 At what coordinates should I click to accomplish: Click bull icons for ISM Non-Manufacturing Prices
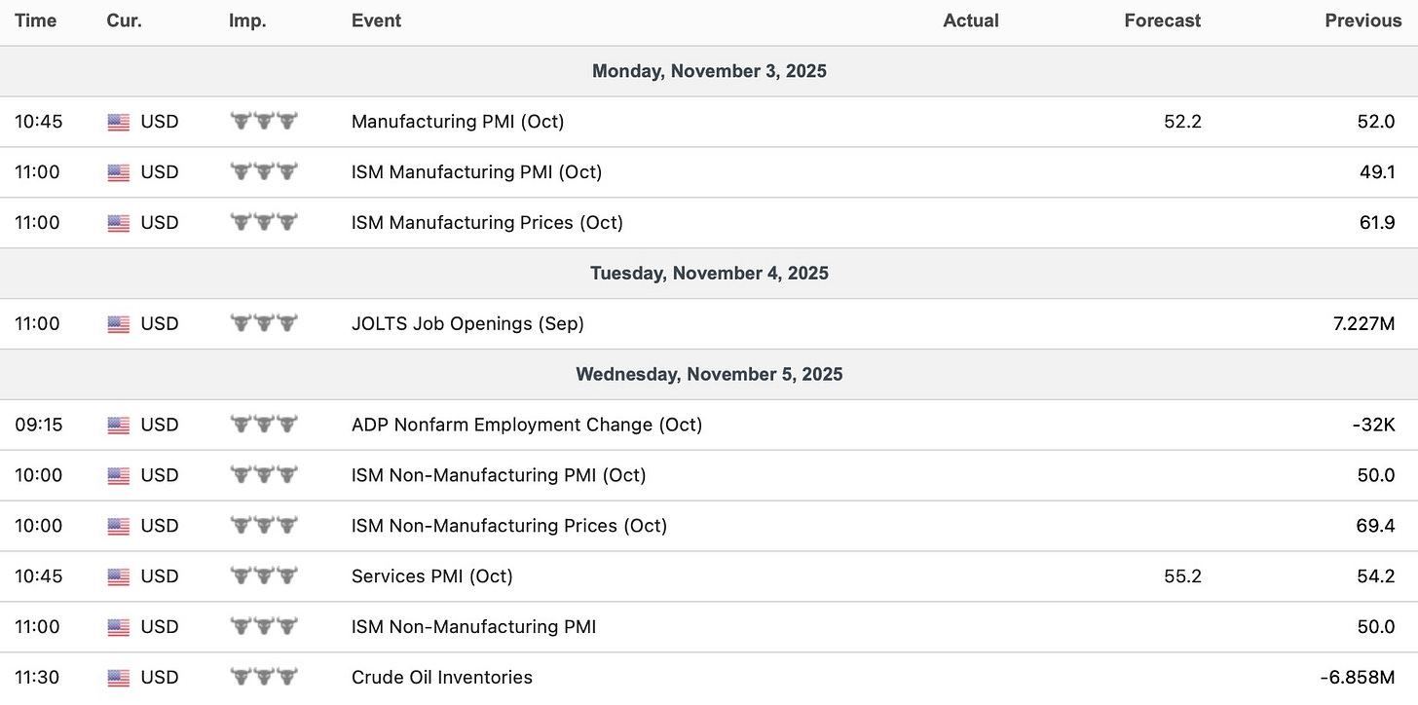tap(264, 526)
